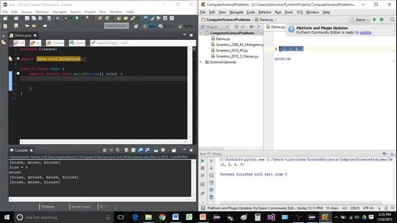This screenshot has height=223, width=397.
Task: Click Windows Start button
Action: point(7,217)
